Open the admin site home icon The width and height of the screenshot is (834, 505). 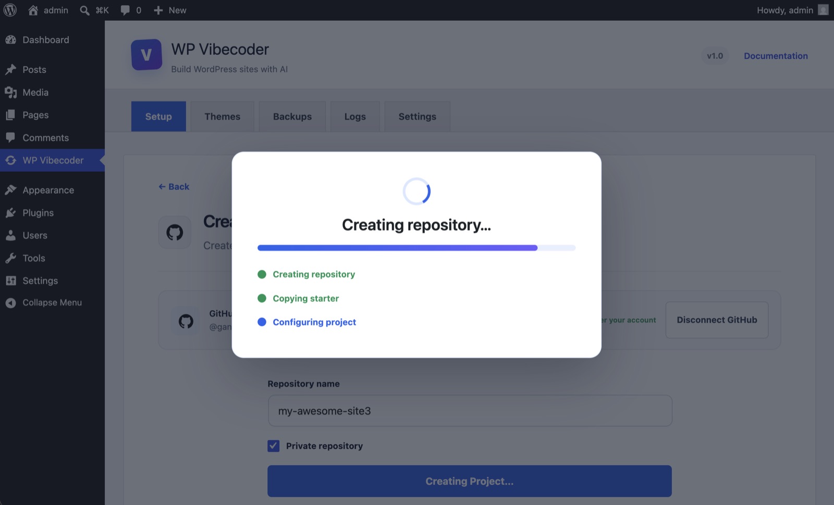(33, 10)
